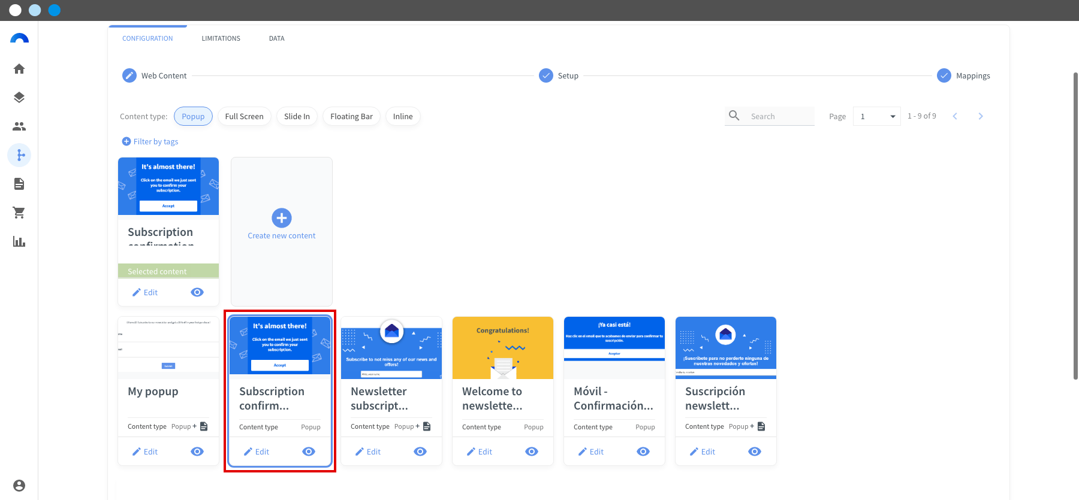Edit the selected Subscription confirmation content
The height and width of the screenshot is (500, 1079).
click(x=145, y=292)
